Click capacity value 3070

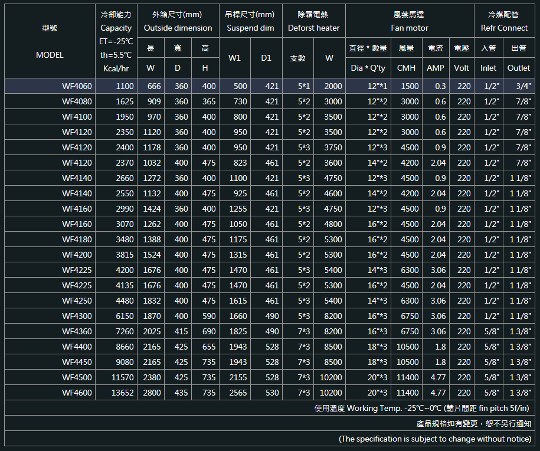click(125, 224)
